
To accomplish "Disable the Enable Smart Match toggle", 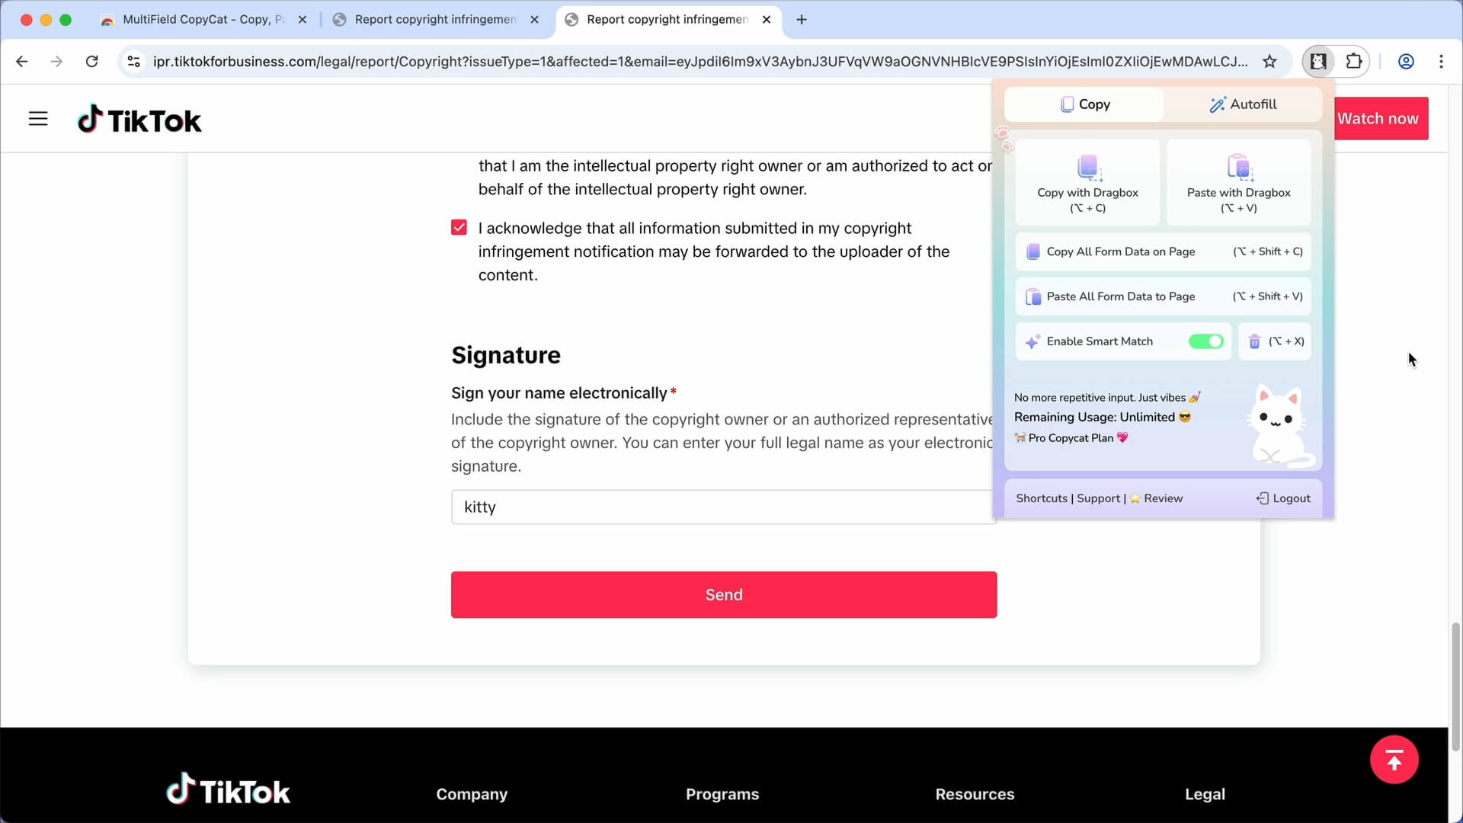I will [x=1205, y=341].
